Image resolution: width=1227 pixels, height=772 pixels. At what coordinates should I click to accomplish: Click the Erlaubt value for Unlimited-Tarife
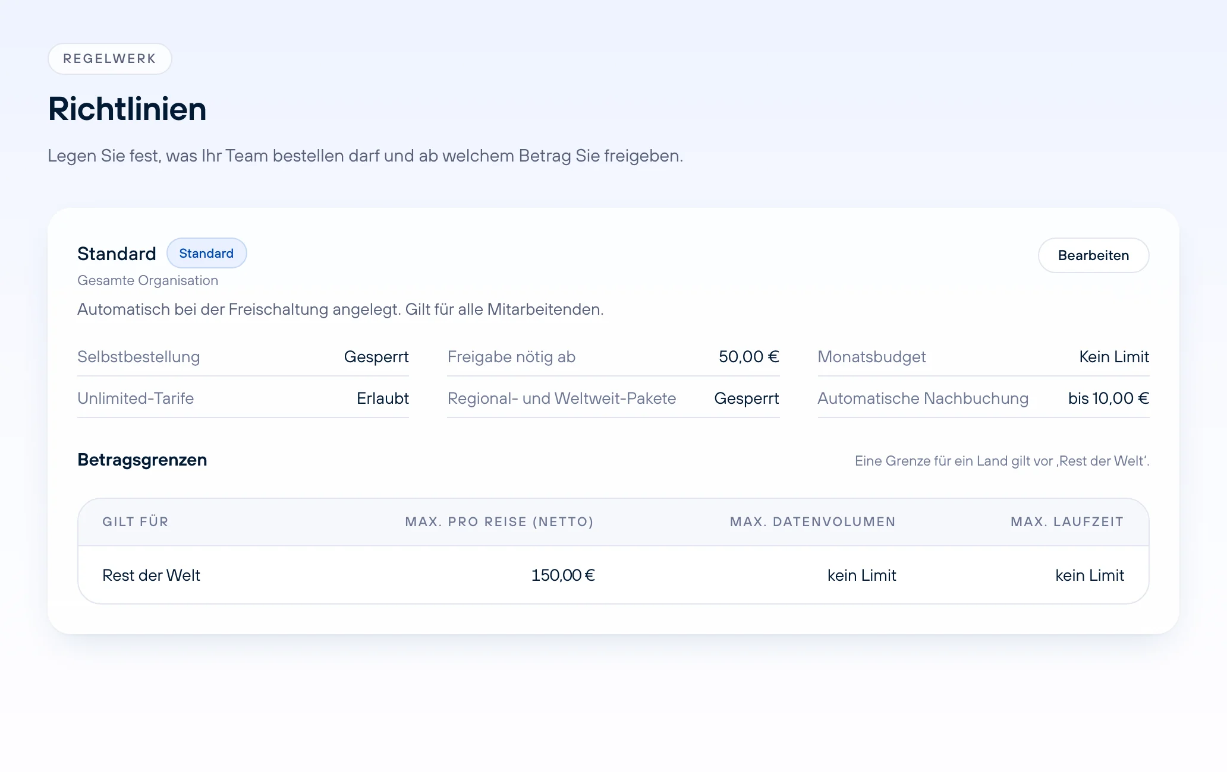pyautogui.click(x=383, y=398)
